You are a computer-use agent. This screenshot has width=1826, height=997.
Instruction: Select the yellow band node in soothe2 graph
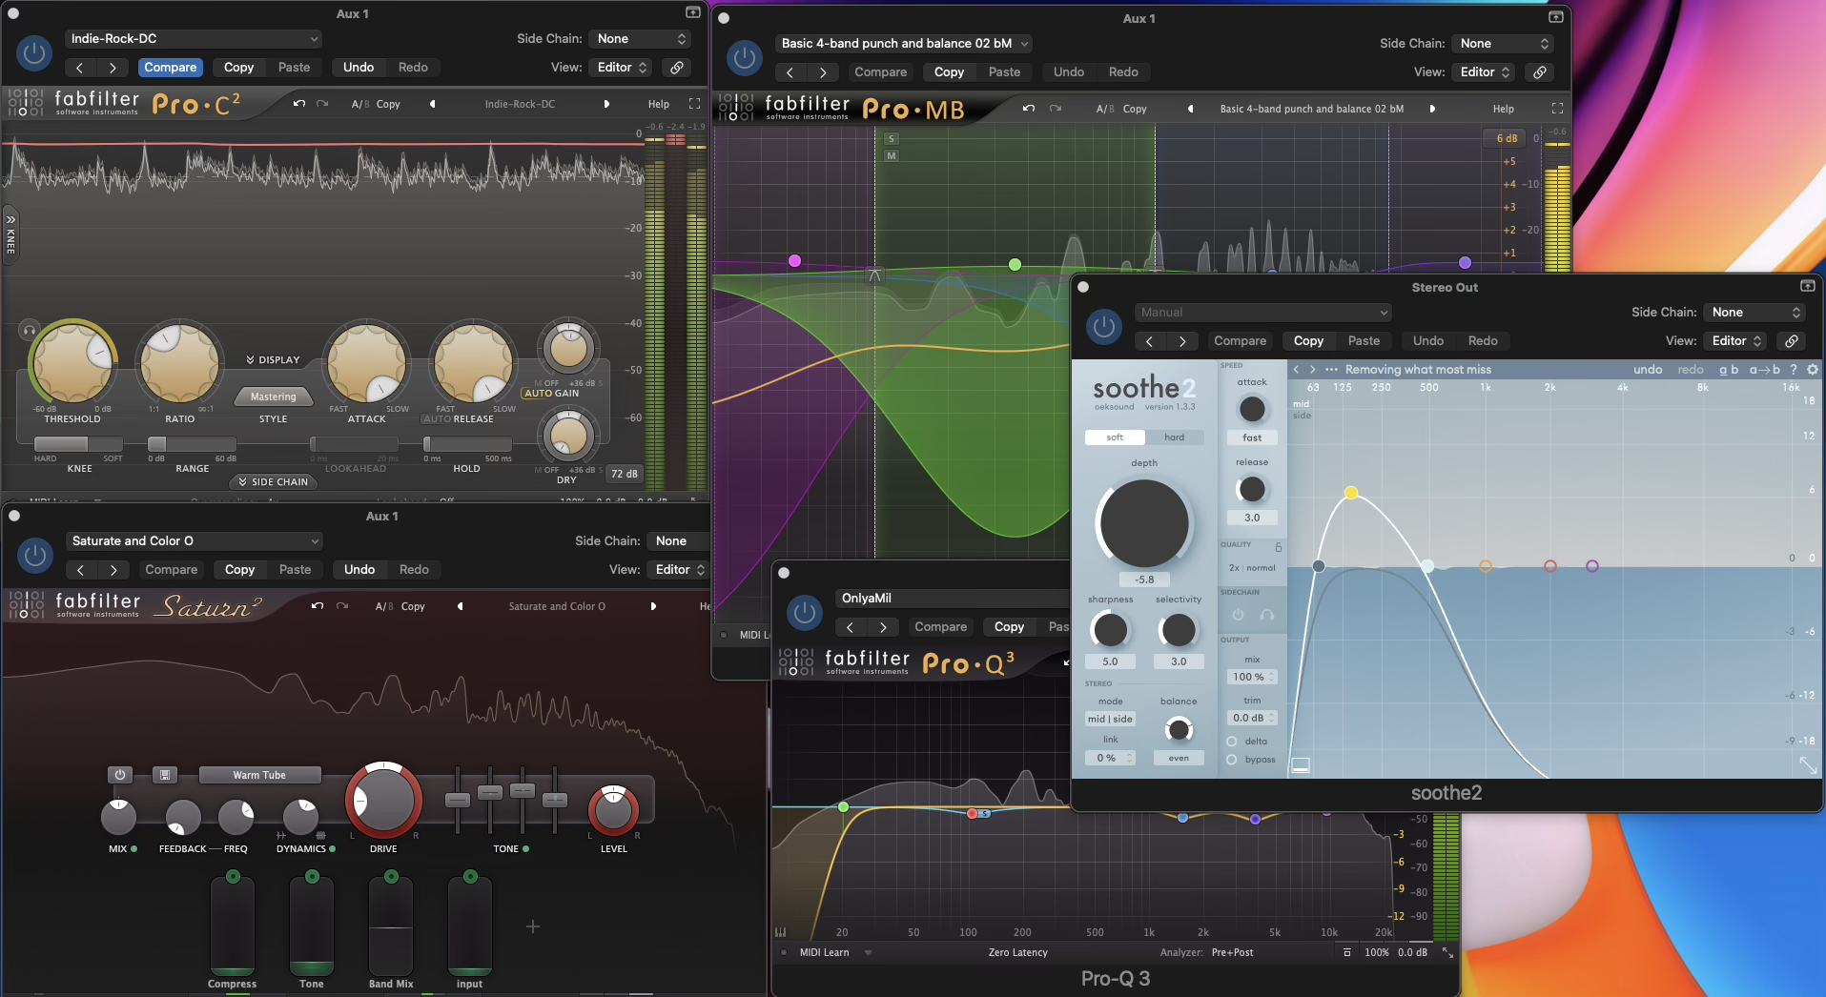click(1351, 493)
